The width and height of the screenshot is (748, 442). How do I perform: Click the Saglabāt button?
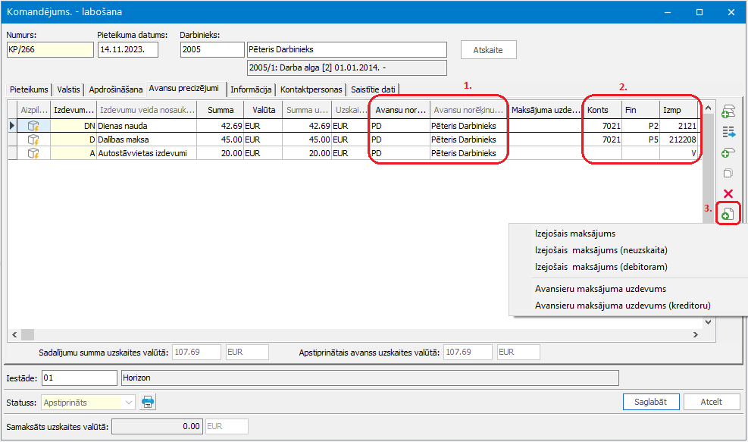(x=651, y=402)
